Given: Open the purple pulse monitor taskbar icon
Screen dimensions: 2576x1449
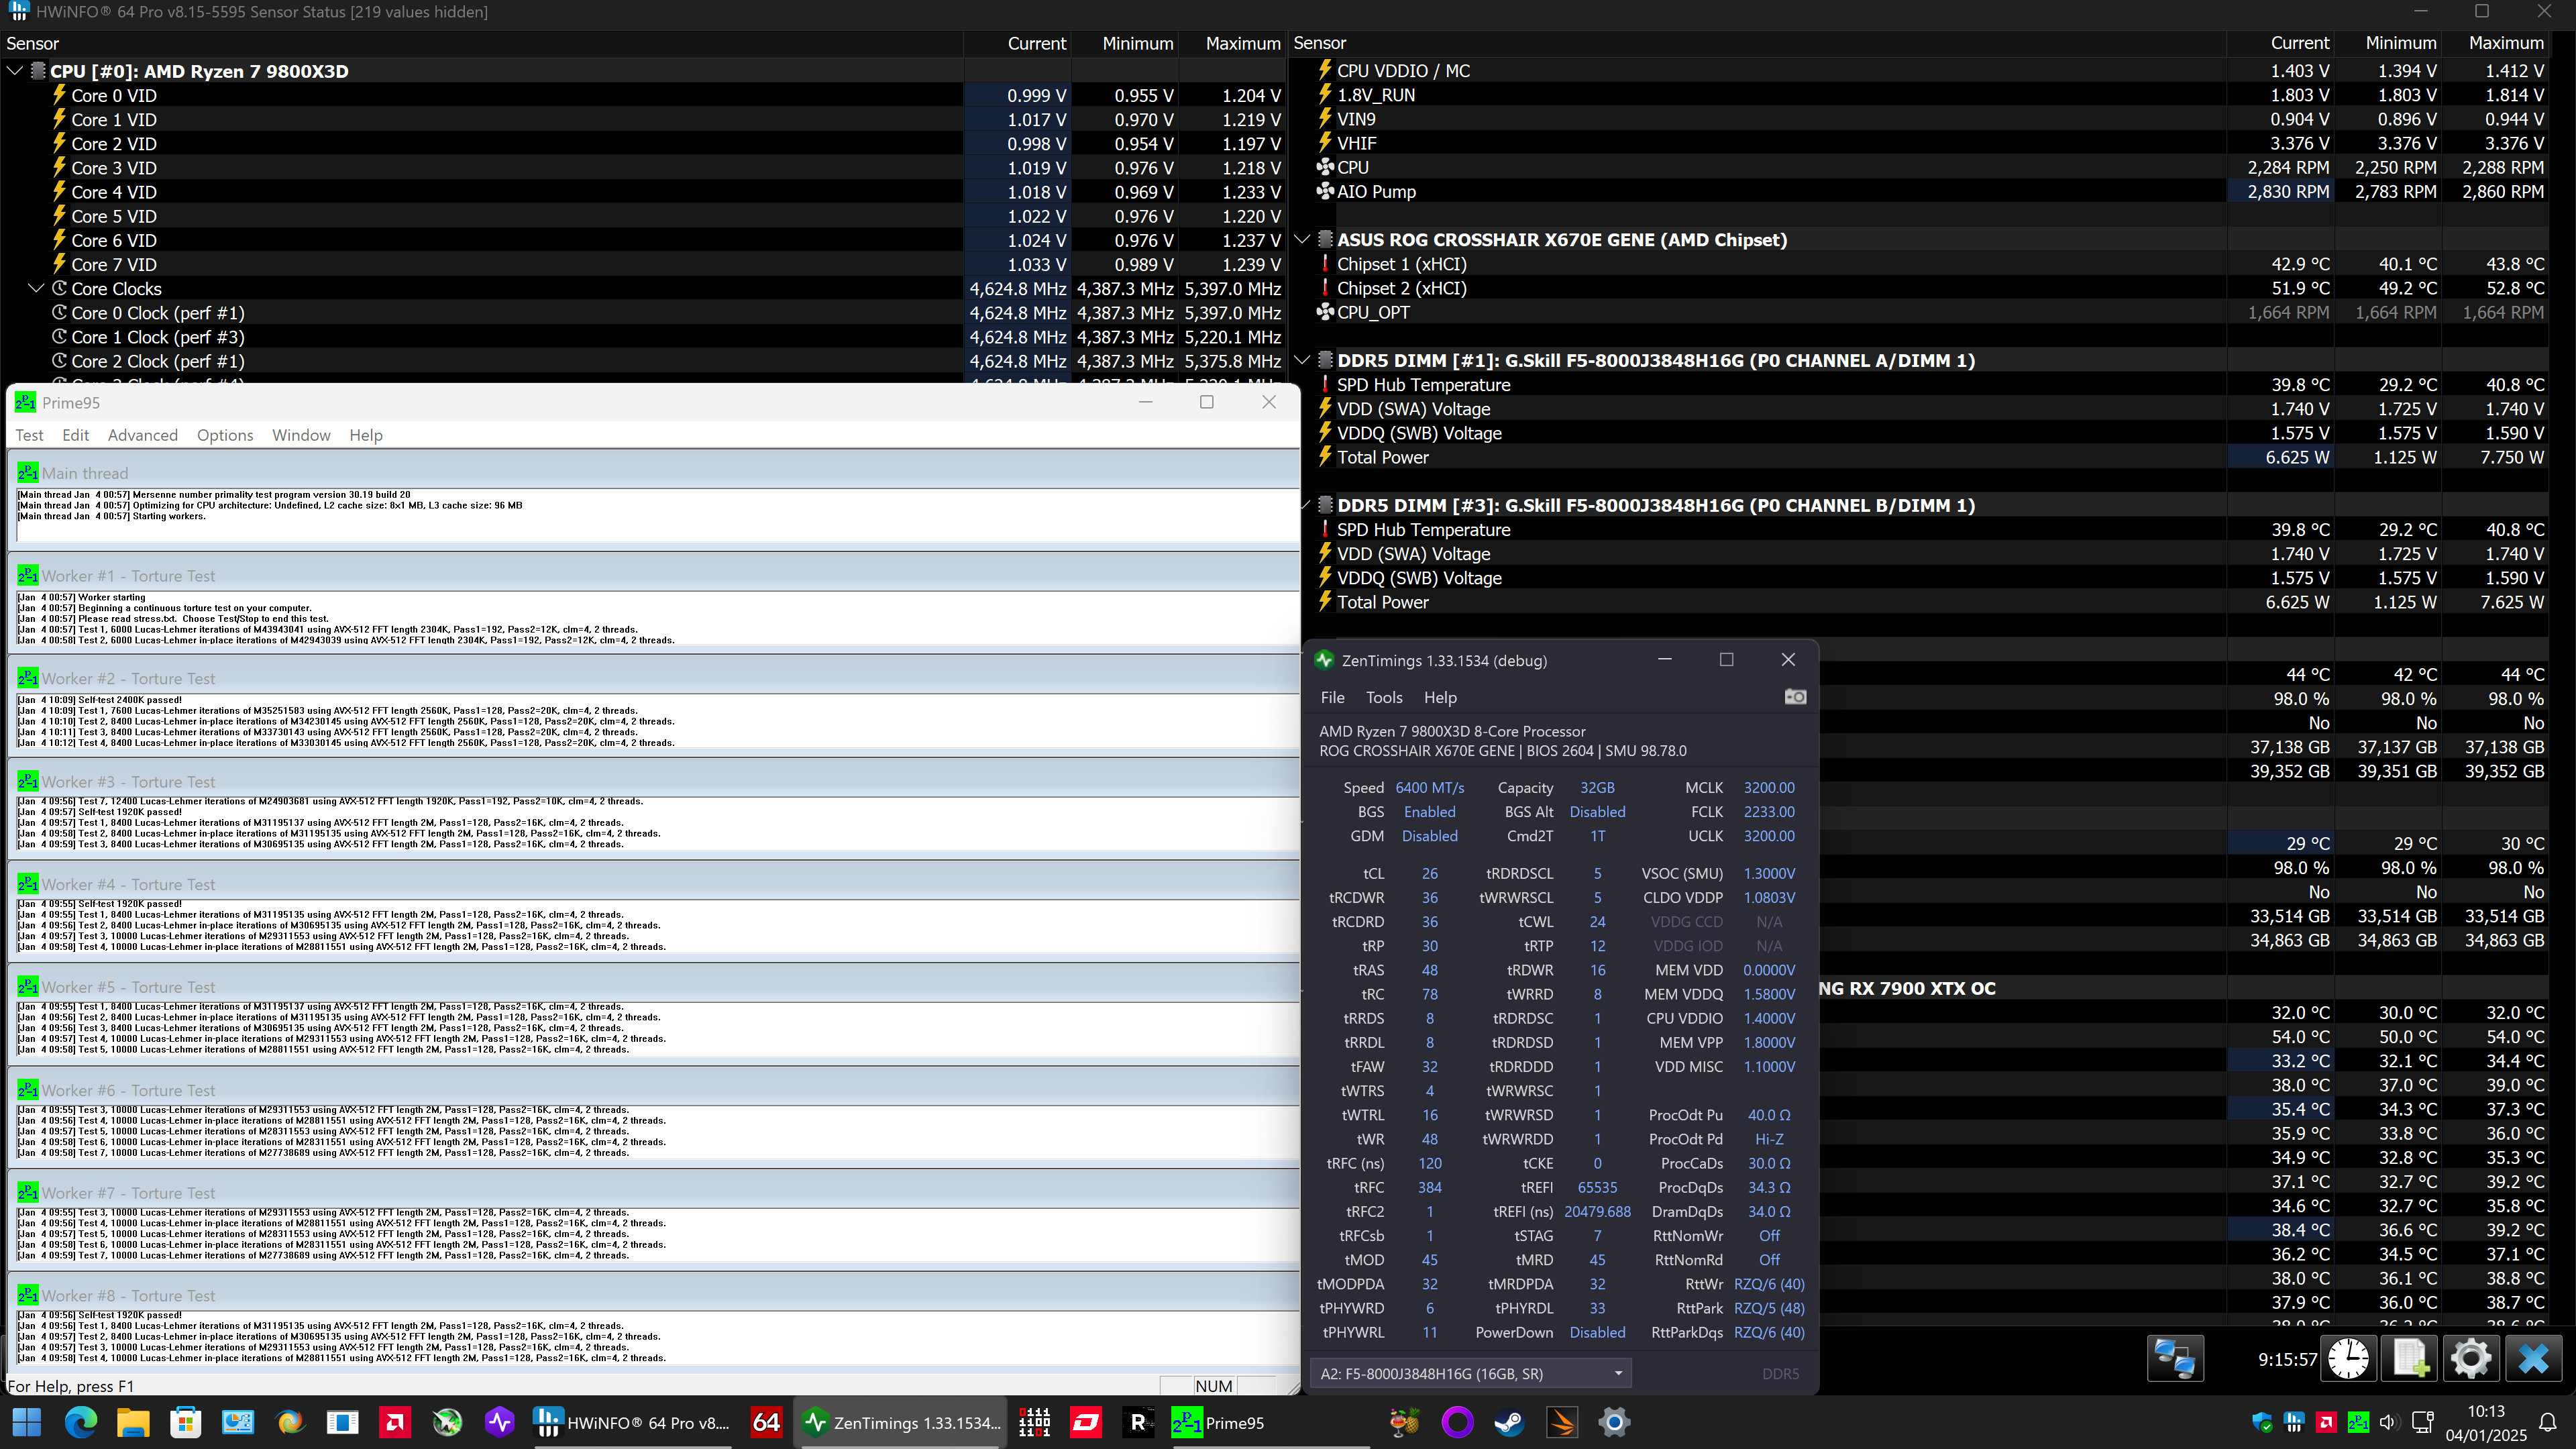Looking at the screenshot, I should 499,1422.
